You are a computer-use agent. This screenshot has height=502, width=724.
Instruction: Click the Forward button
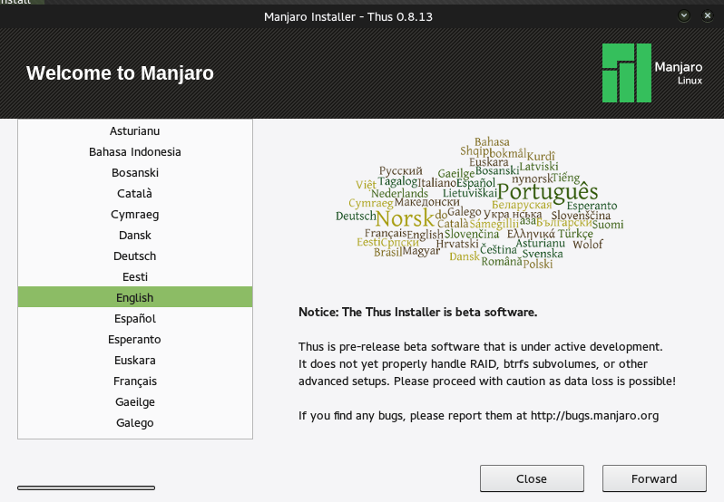tap(654, 478)
